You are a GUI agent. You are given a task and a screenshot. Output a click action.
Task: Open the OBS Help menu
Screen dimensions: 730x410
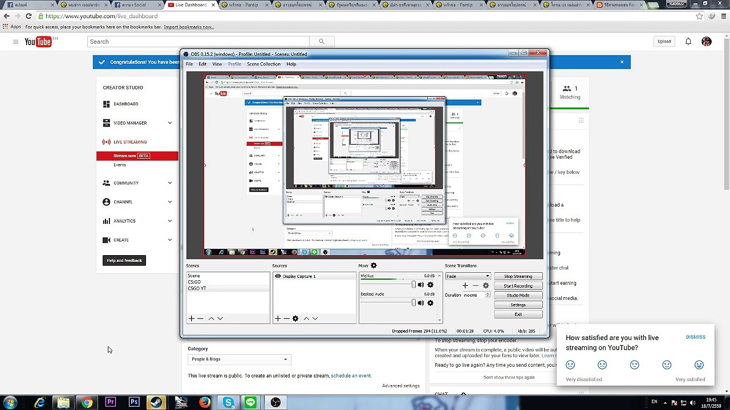291,64
